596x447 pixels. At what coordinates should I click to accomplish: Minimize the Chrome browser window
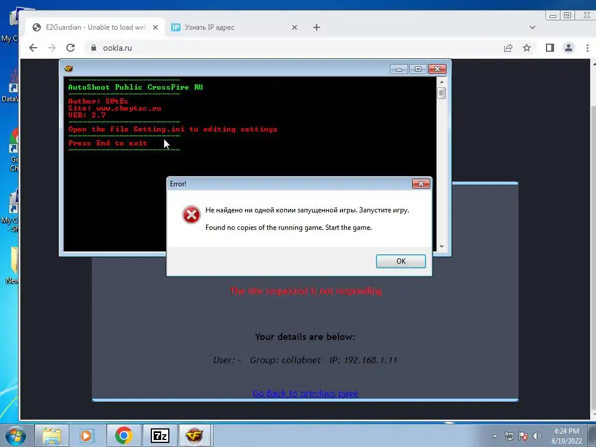point(553,16)
